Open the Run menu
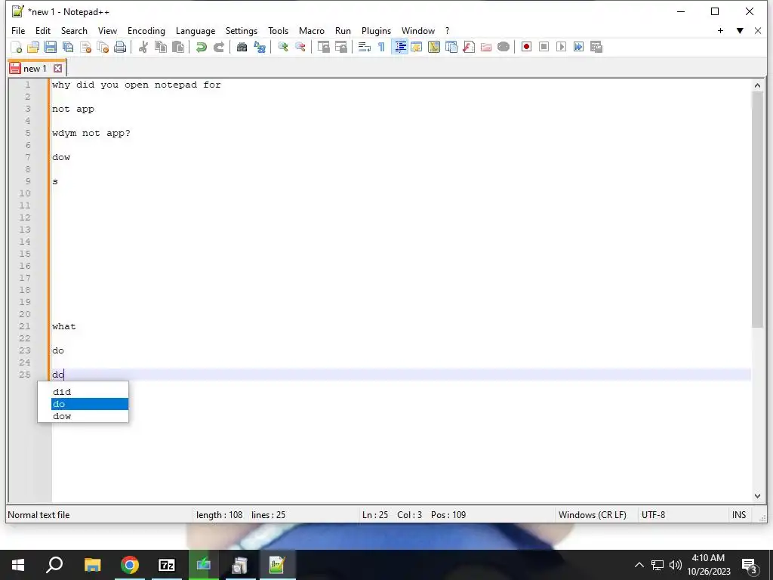The width and height of the screenshot is (773, 580). (343, 30)
